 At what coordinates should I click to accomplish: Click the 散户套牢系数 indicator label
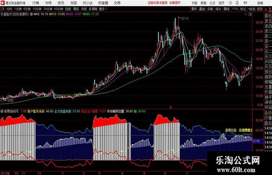click(36, 111)
